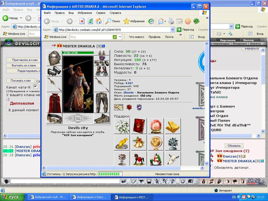Viewport: 268px width, 201px height.
Task: Click the smiley icon in chat toolbar
Action: [183, 181]
